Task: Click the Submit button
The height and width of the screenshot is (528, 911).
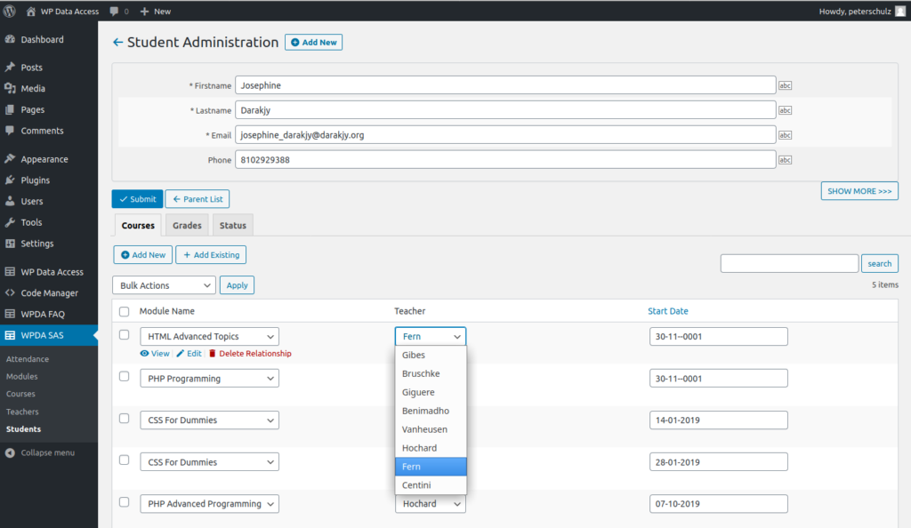Action: coord(137,199)
